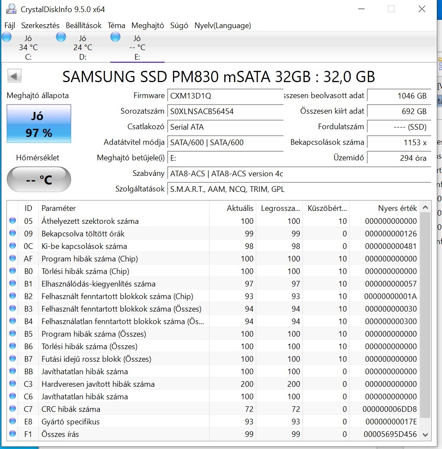Viewport: 442px width, 449px height.
Task: Click the SMART list vertical scrollbar thumb
Action: [x=426, y=315]
